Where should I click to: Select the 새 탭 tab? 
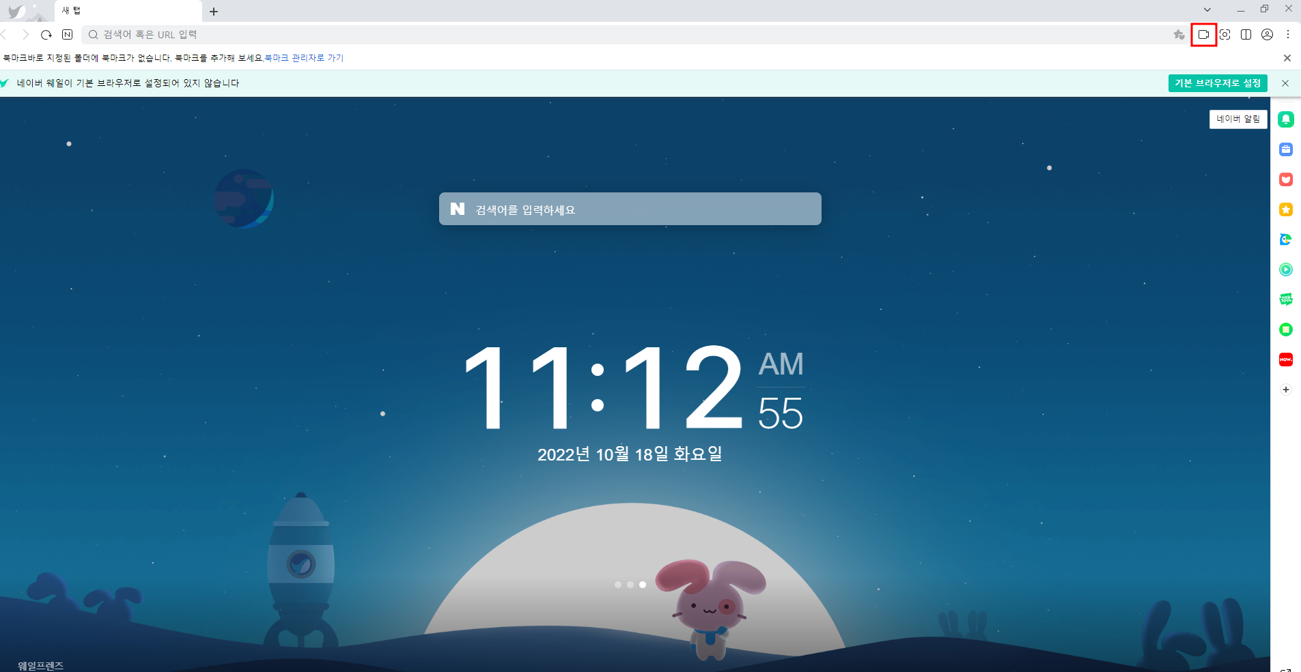pos(128,11)
